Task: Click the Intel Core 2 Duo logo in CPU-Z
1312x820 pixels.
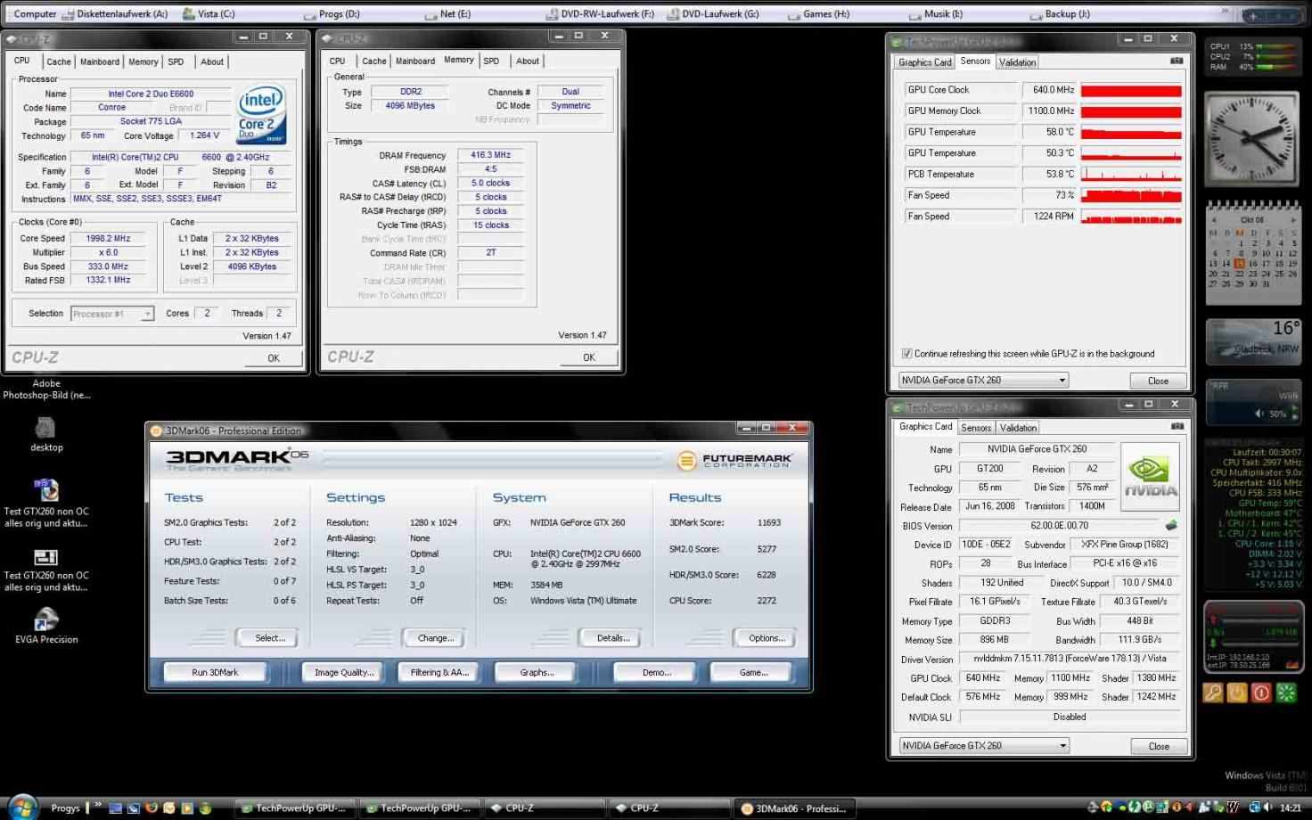Action: pyautogui.click(x=261, y=115)
